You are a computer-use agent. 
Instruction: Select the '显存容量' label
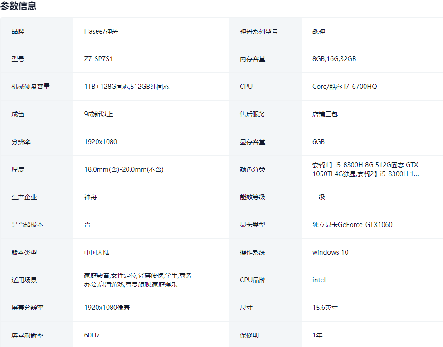[253, 142]
